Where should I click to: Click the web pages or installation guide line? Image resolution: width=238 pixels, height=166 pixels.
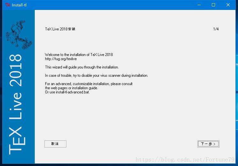pos(71,88)
